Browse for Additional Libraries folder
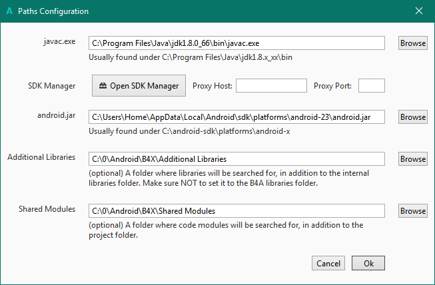The height and width of the screenshot is (285, 435). [x=413, y=159]
